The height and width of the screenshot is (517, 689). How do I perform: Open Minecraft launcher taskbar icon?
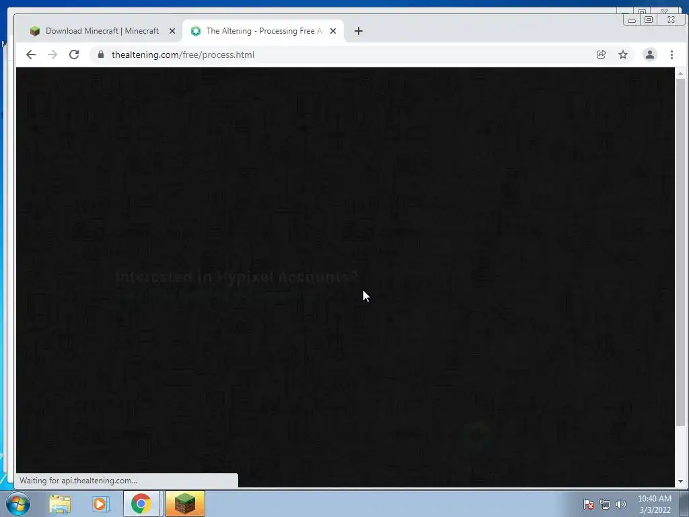185,504
